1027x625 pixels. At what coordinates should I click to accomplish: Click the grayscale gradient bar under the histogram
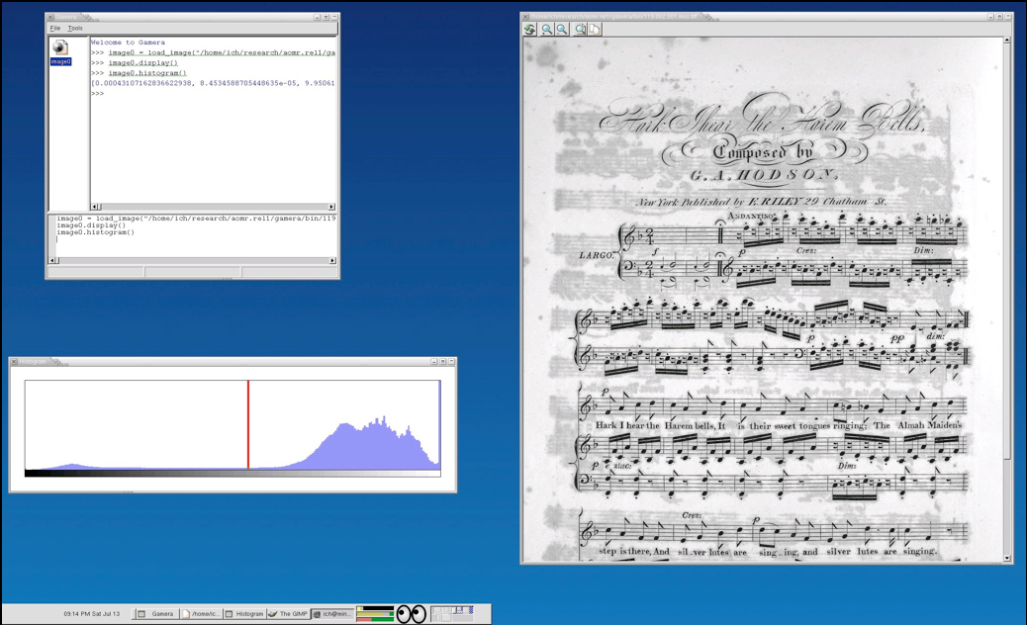click(233, 473)
